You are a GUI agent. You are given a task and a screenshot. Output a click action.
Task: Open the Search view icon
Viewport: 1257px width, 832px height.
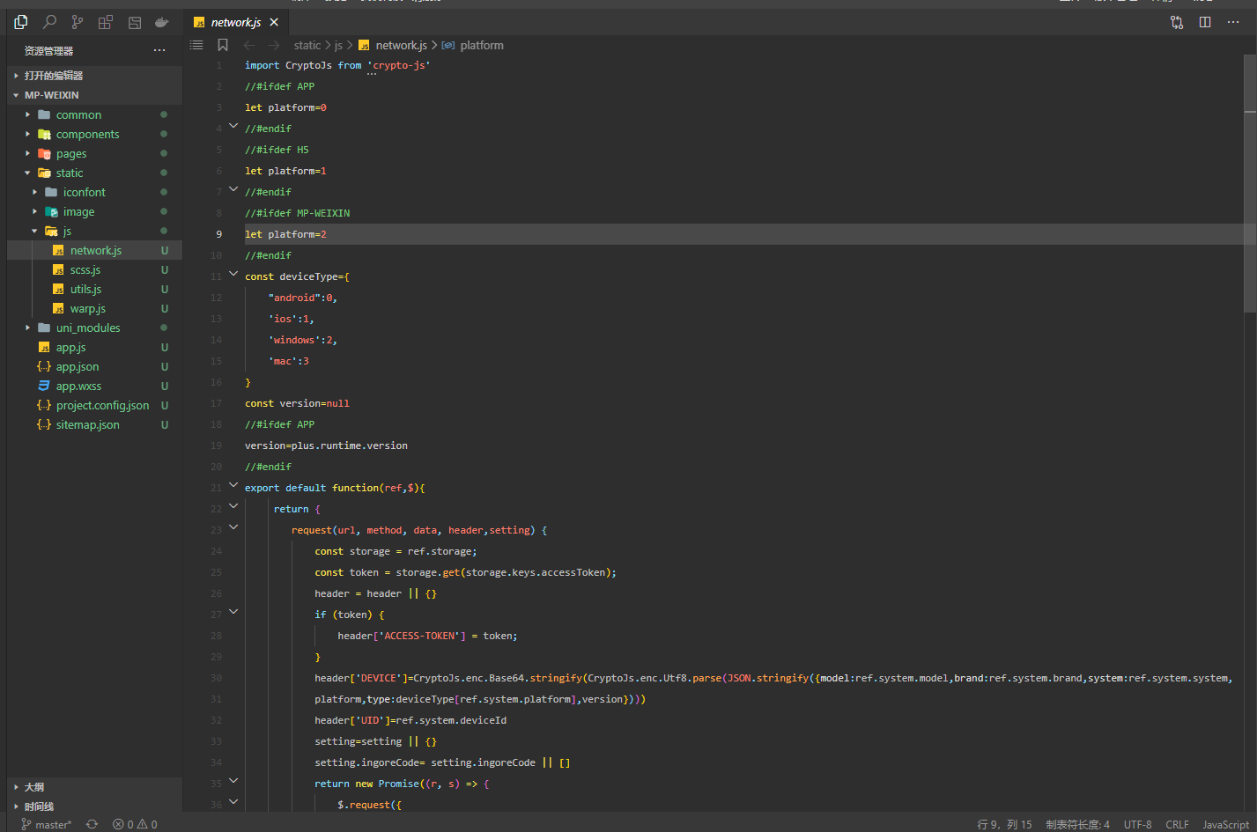[x=49, y=22]
